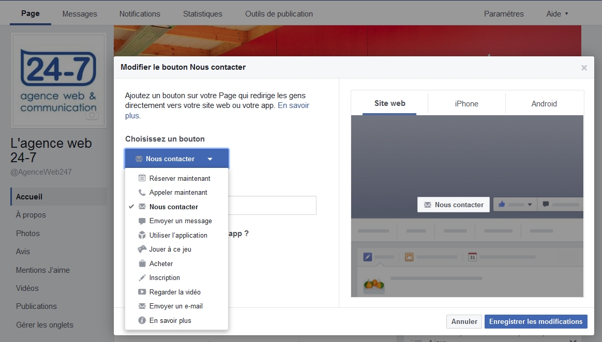Open Outils de publication tab
The height and width of the screenshot is (342, 602).
pyautogui.click(x=279, y=14)
